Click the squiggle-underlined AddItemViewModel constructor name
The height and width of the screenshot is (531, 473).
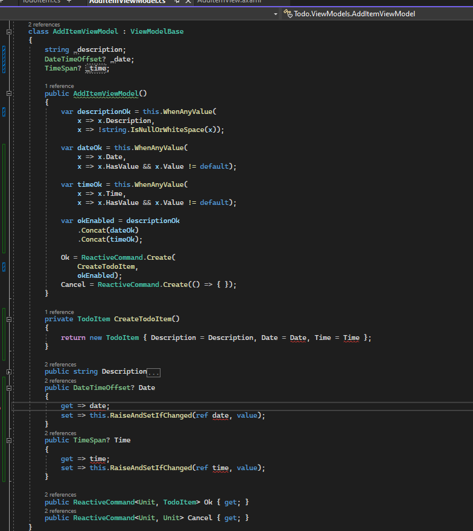point(106,93)
